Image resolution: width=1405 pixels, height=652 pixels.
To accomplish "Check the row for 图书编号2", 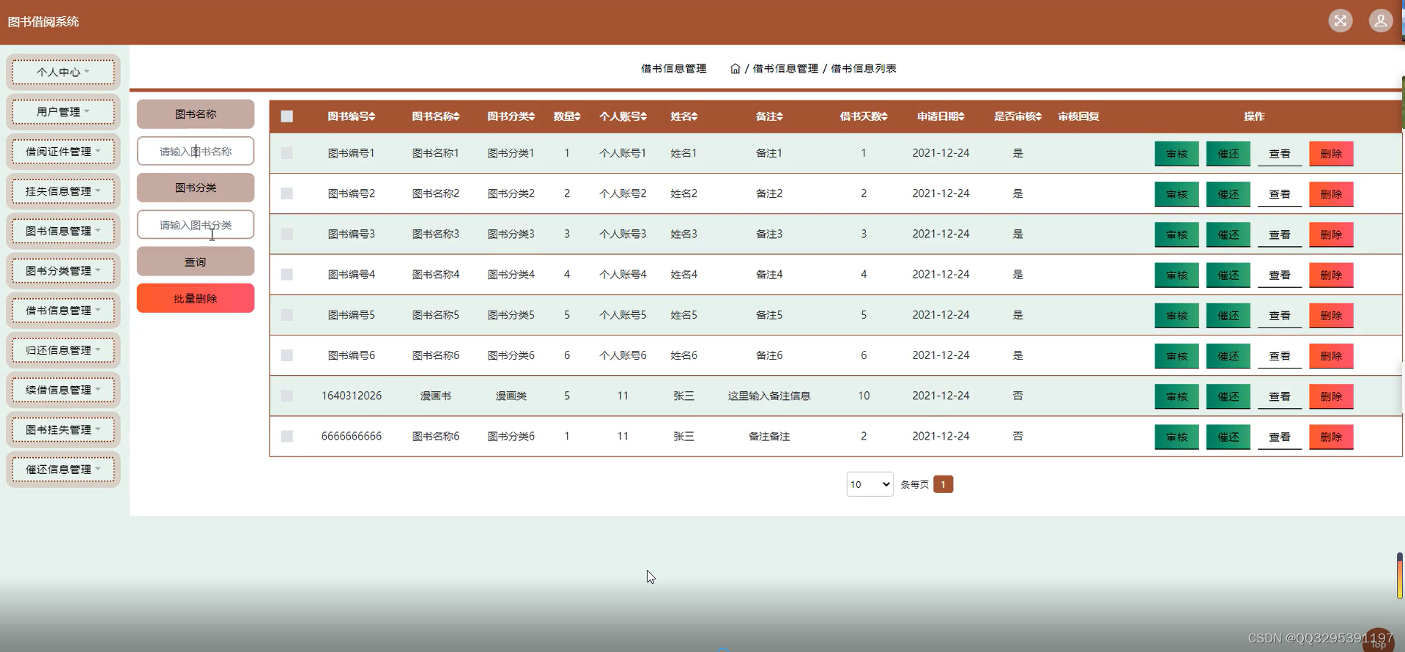I will pos(287,193).
